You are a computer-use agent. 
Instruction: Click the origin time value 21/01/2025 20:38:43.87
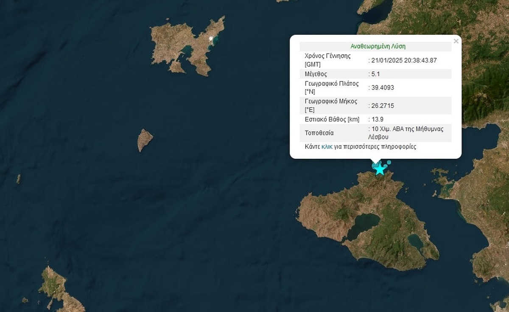click(x=403, y=60)
